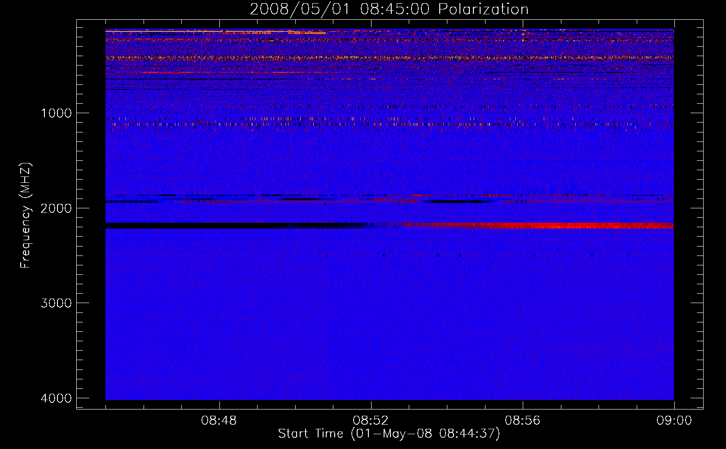
Task: Click the 08:48 time tick label
Action: point(219,421)
